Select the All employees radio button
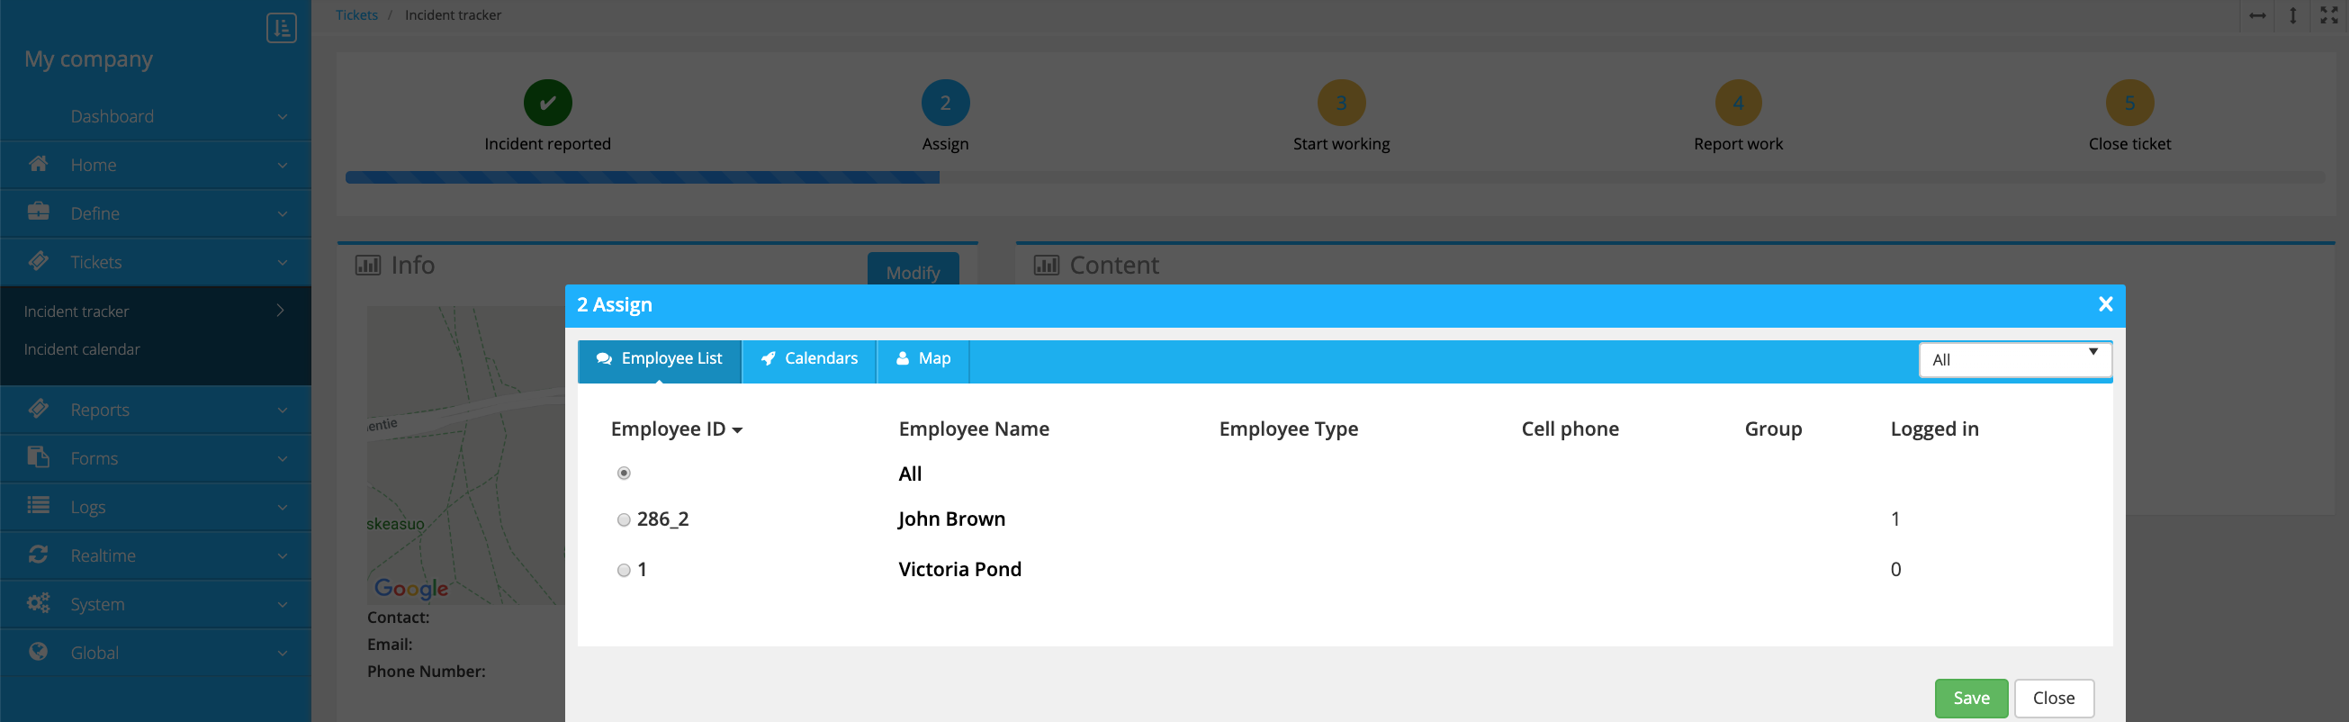The height and width of the screenshot is (722, 2349). [x=624, y=474]
